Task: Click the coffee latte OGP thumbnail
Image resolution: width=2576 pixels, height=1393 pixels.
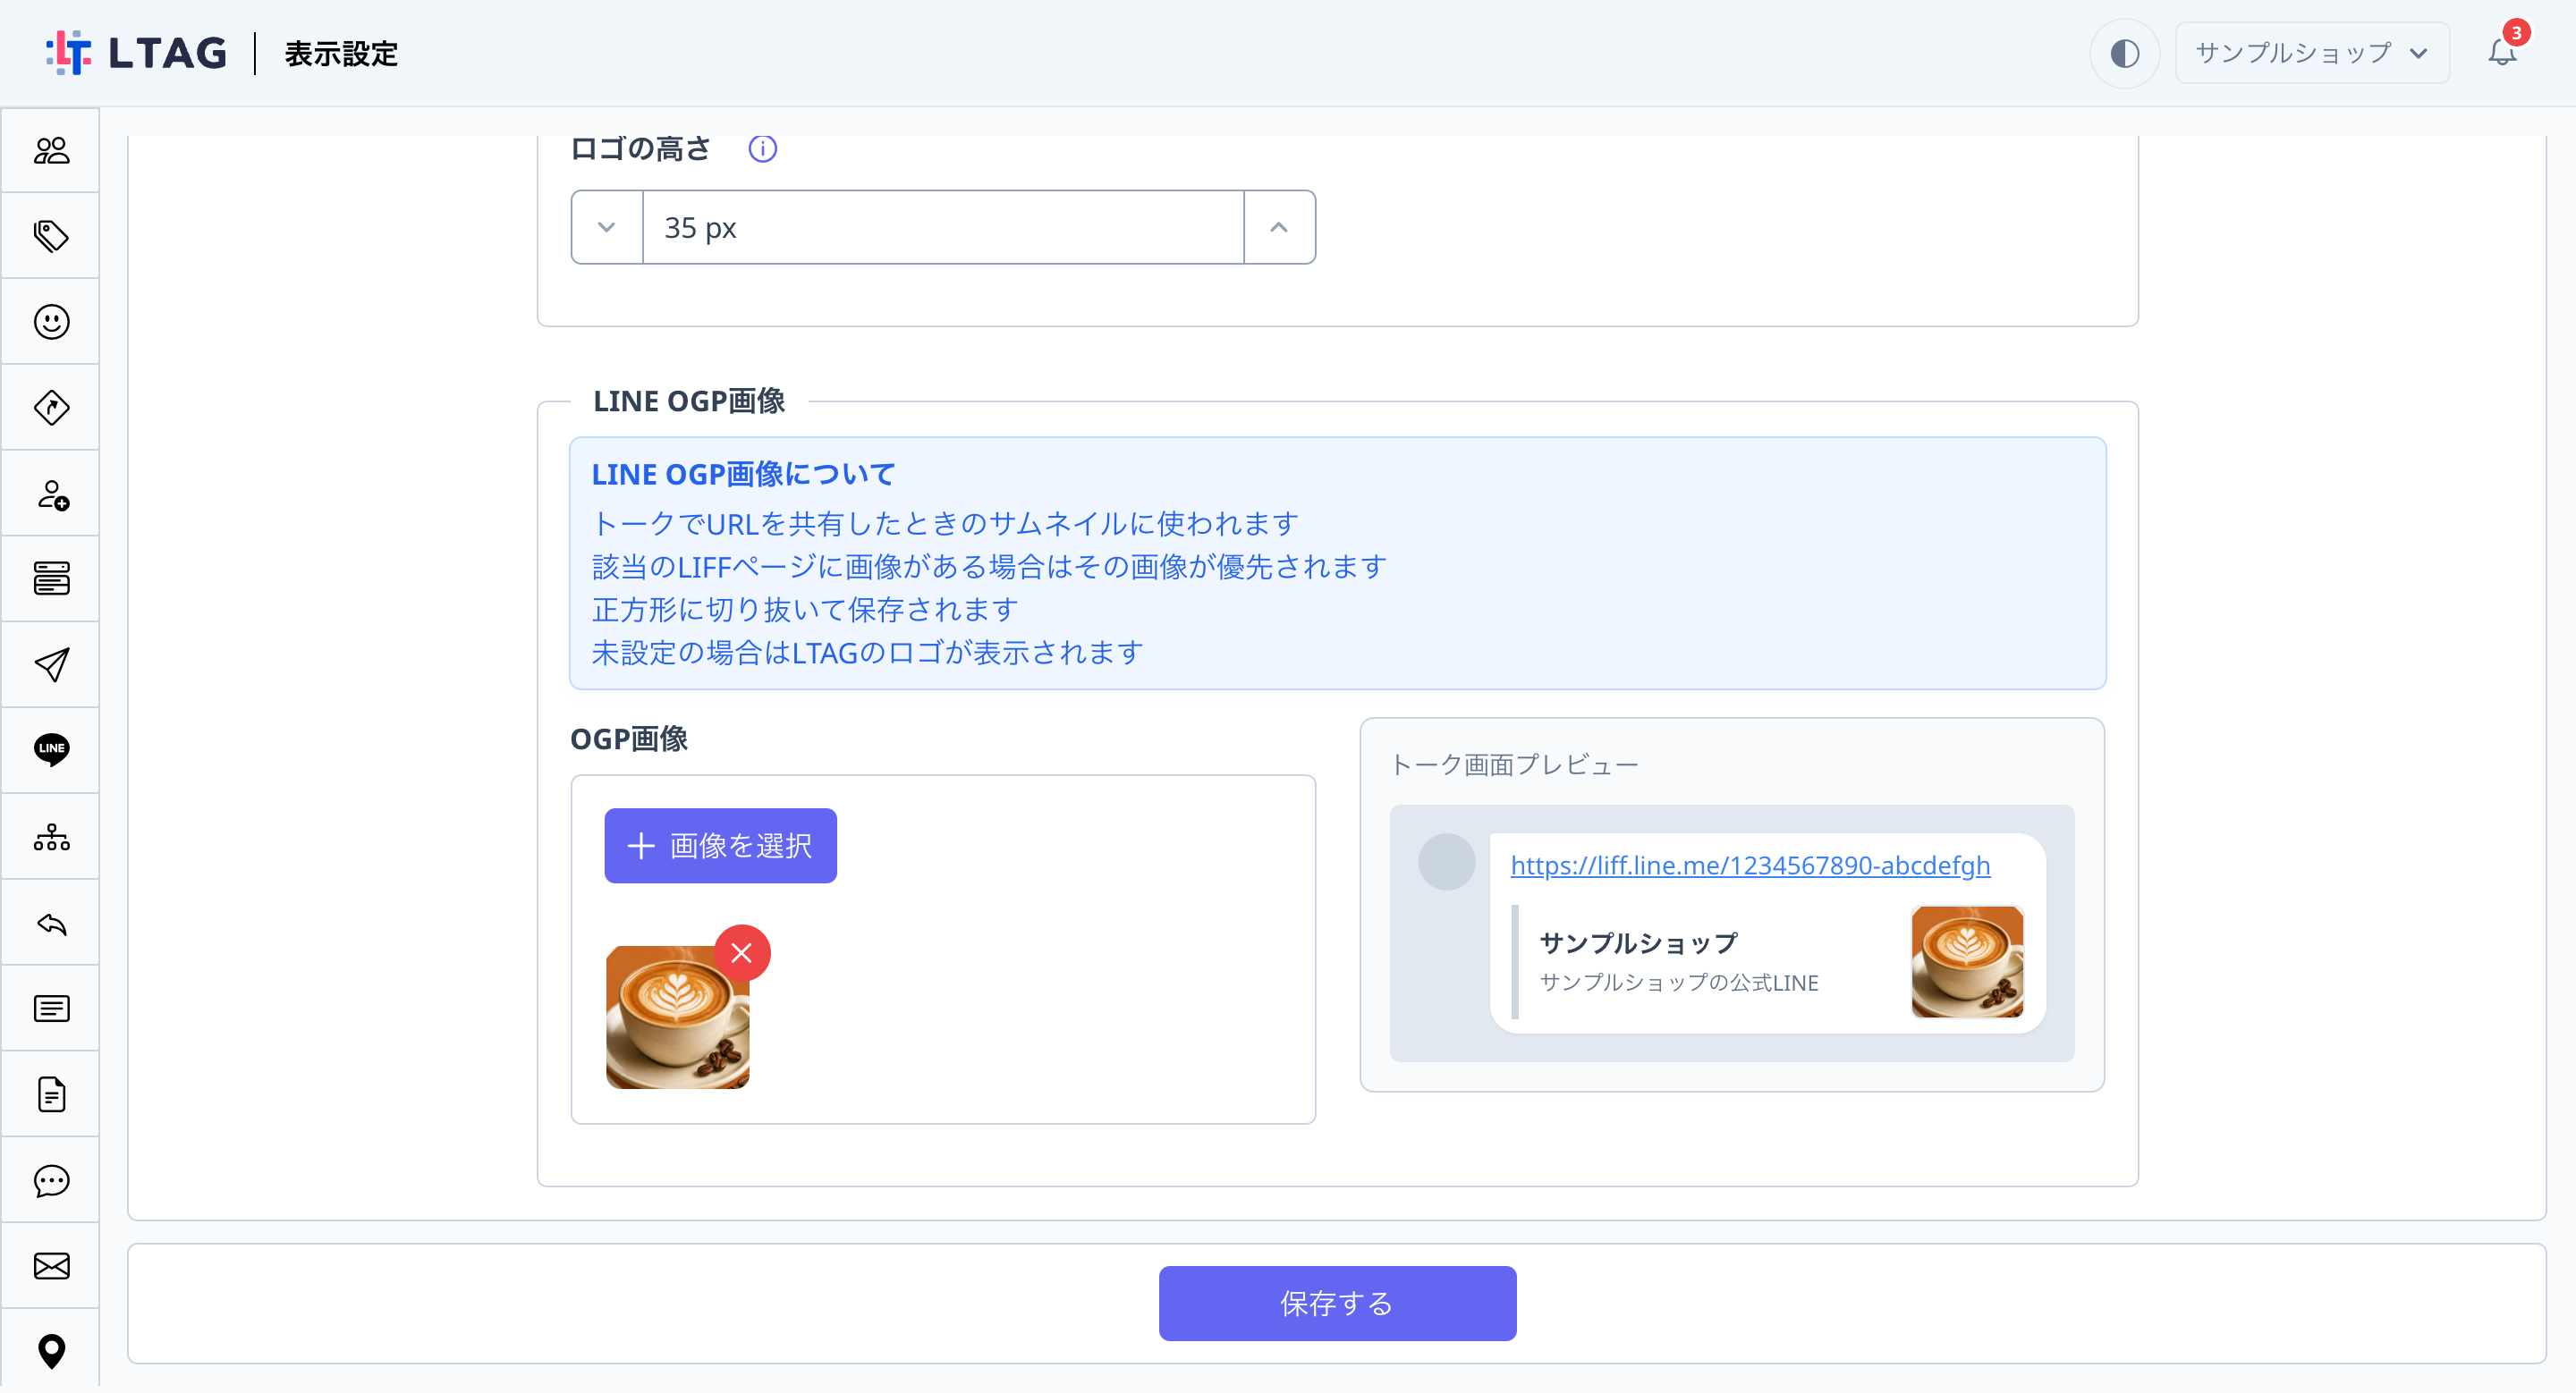Action: coord(677,1017)
